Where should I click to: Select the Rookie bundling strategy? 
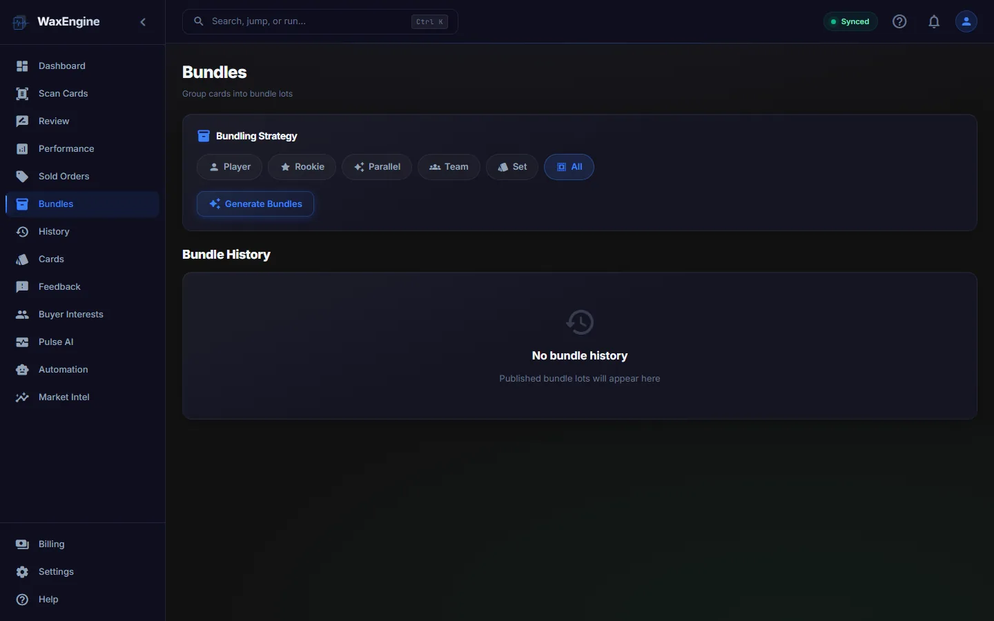(x=302, y=167)
